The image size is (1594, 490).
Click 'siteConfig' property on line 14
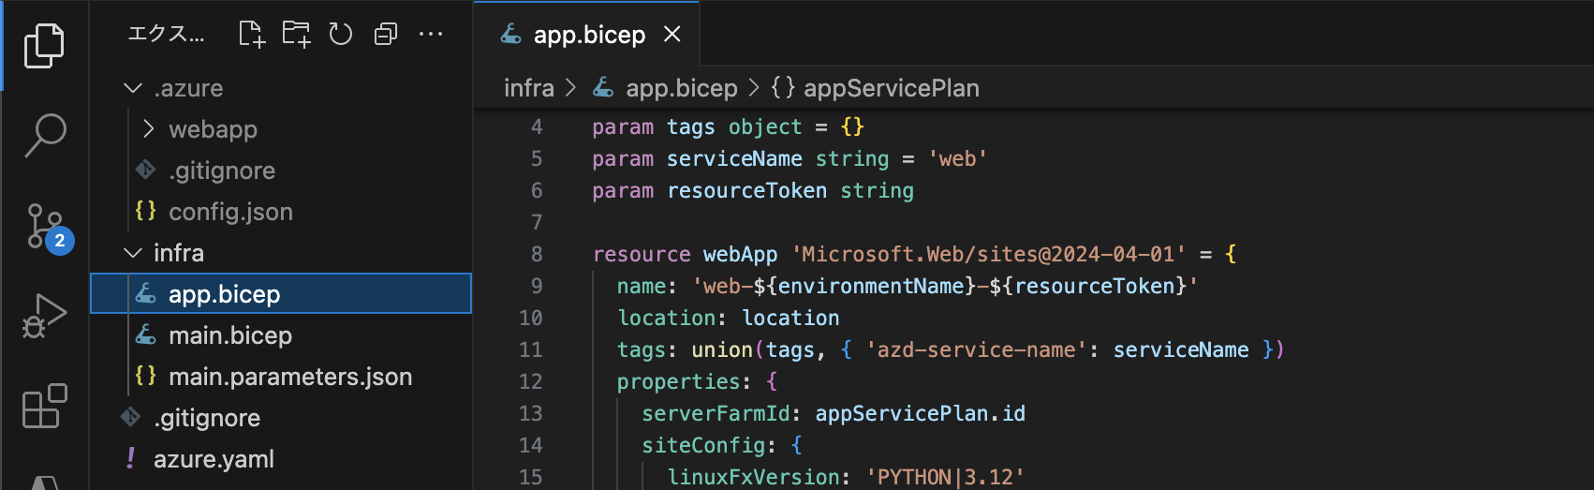[x=703, y=445]
